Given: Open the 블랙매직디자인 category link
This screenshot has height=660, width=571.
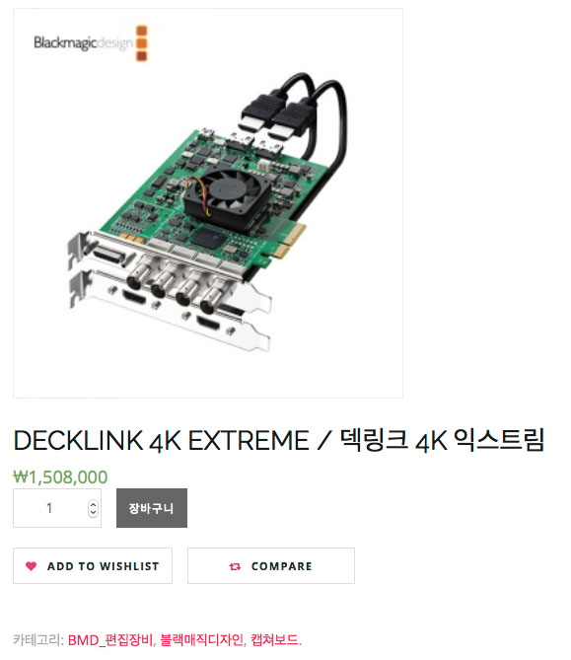Looking at the screenshot, I should click(201, 640).
